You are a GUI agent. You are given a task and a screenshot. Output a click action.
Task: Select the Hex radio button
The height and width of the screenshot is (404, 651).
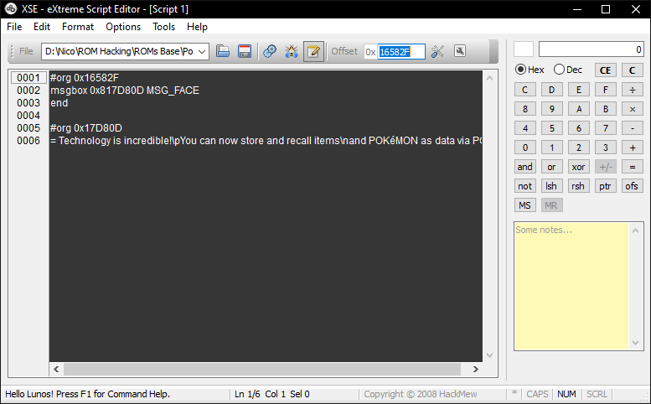[x=520, y=70]
